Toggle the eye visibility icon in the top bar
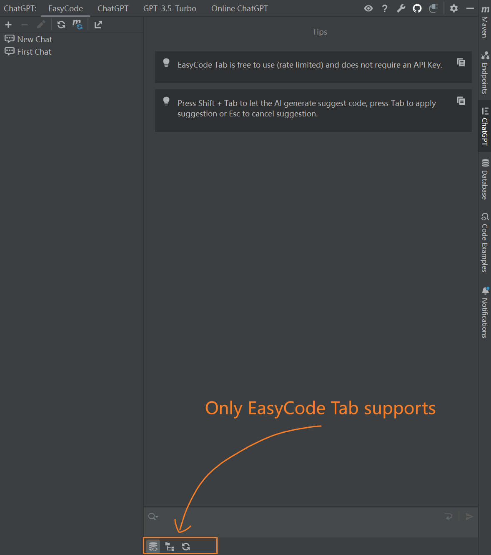The height and width of the screenshot is (555, 491). pos(368,8)
